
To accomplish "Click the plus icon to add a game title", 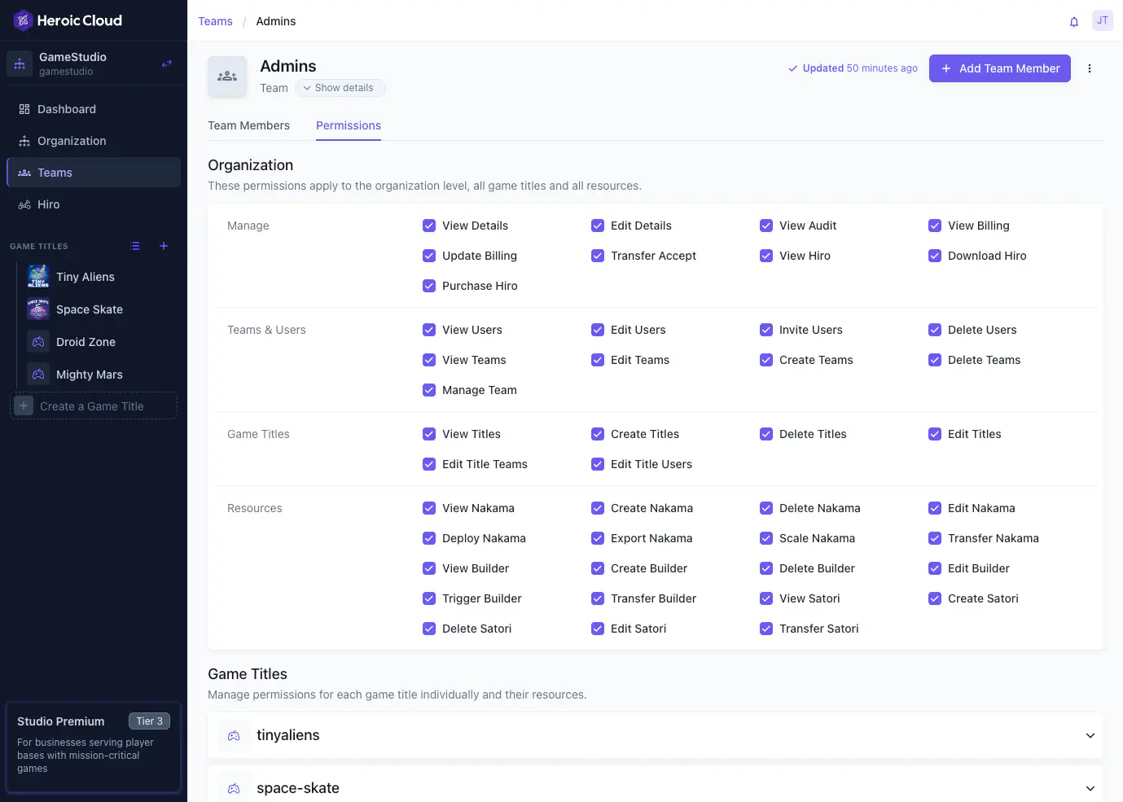I will [163, 245].
